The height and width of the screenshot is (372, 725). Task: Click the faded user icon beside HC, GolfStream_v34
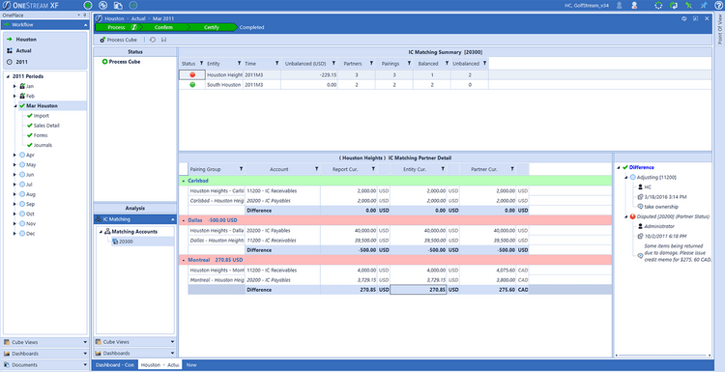pyautogui.click(x=619, y=5)
